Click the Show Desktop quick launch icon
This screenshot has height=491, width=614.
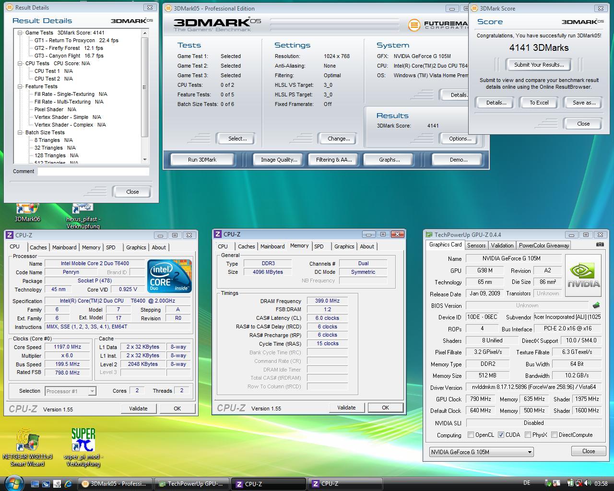(35, 484)
